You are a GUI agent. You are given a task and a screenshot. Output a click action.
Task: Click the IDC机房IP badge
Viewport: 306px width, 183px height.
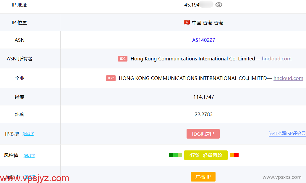point(203,134)
